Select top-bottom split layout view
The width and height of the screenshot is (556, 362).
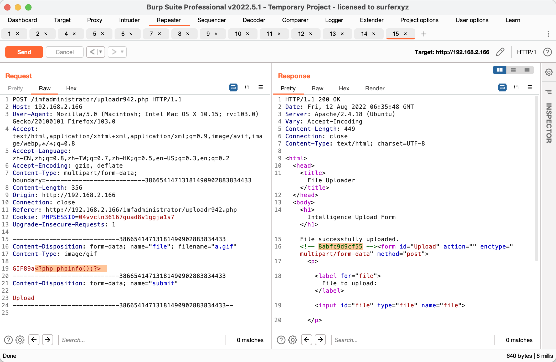click(x=513, y=70)
